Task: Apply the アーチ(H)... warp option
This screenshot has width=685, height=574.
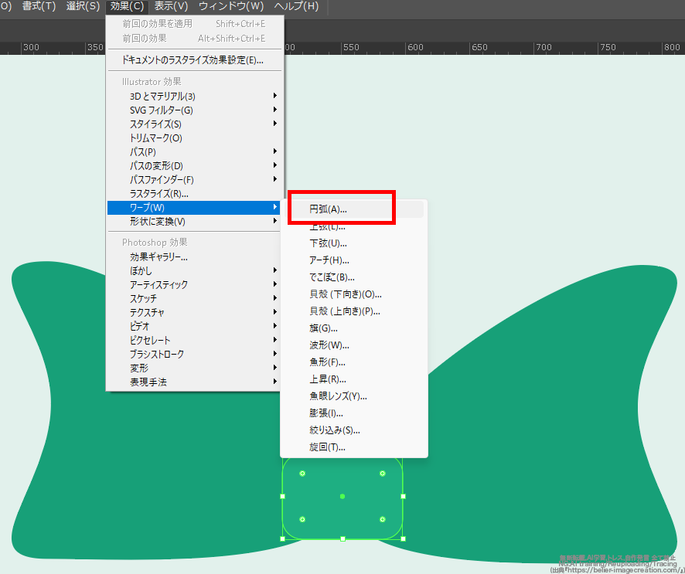Action: coord(329,260)
